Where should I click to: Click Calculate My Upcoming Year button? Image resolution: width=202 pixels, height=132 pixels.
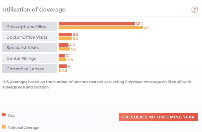point(159,117)
